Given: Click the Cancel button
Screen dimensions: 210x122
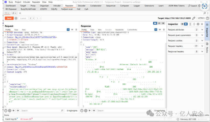Looking at the screenshot, I should 23,18.
